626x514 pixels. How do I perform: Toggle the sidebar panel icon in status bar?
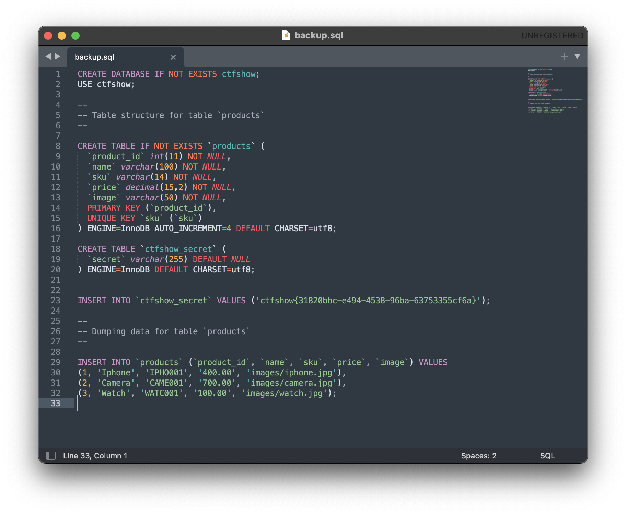tap(51, 456)
